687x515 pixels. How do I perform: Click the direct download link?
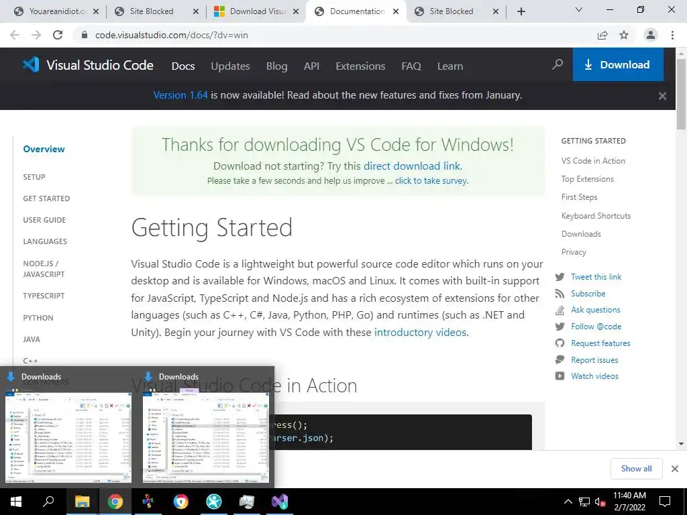(412, 166)
